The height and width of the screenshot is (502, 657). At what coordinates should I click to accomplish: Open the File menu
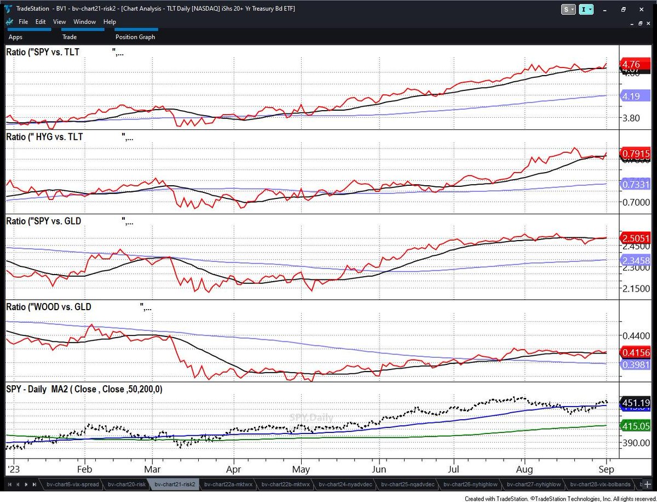[24, 21]
